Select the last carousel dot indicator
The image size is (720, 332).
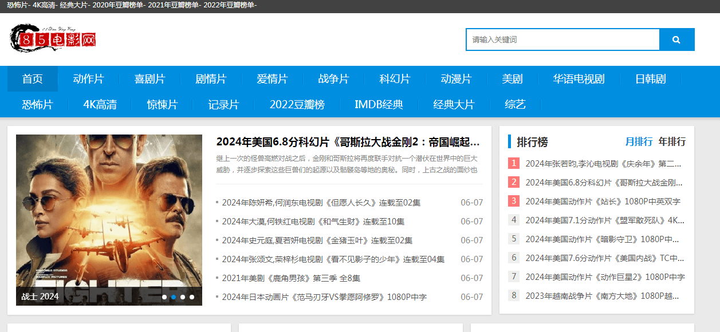(x=192, y=297)
